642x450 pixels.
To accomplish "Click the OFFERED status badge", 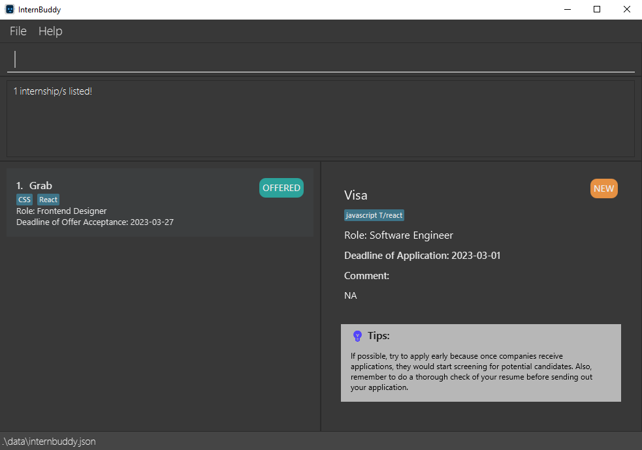I will click(x=281, y=188).
